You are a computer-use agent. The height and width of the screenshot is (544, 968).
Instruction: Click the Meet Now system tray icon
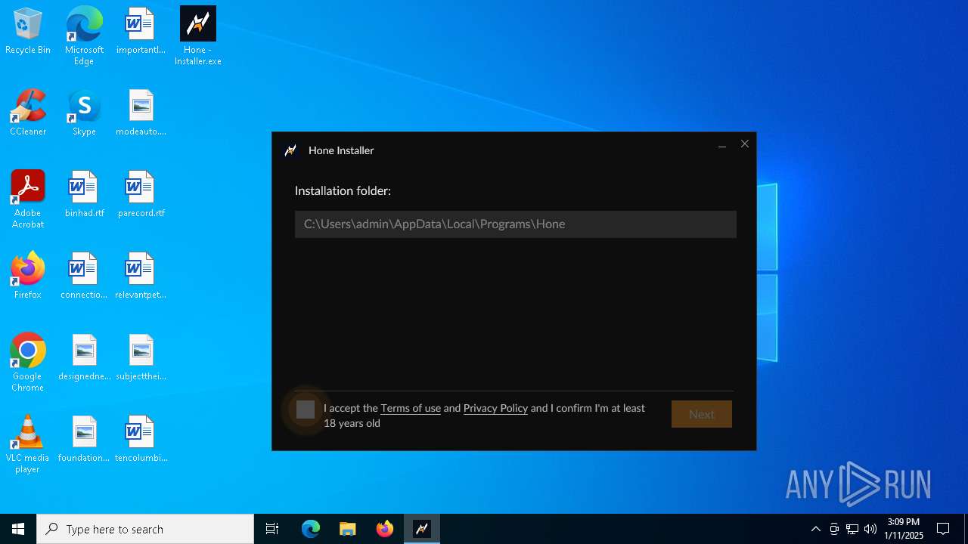point(834,529)
